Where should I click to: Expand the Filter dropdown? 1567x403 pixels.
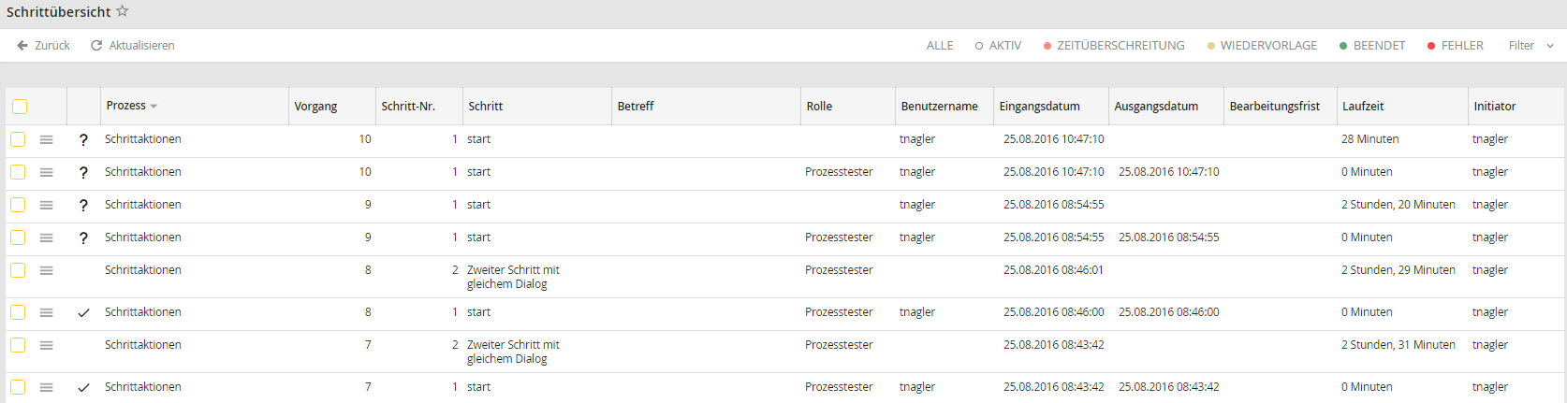(x=1530, y=45)
